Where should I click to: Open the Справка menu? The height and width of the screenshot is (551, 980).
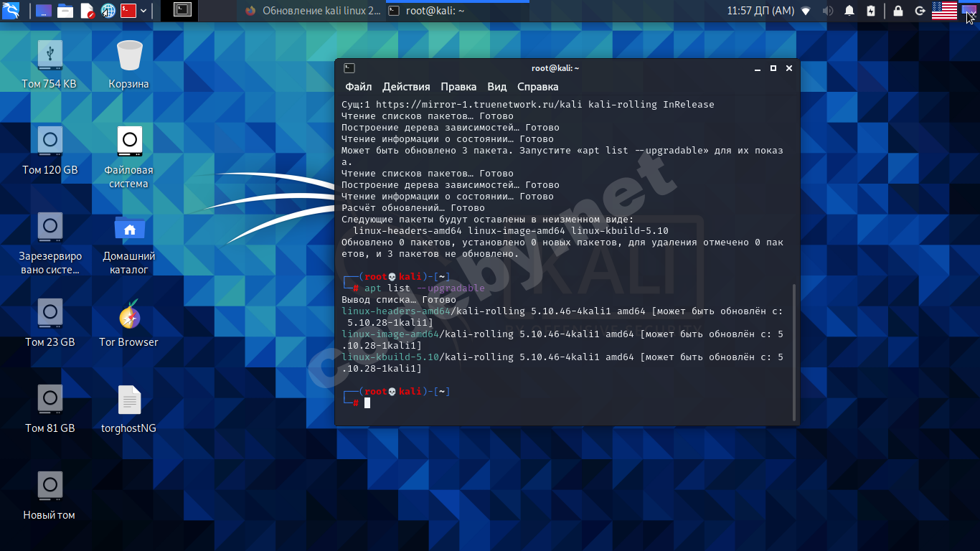pos(537,87)
